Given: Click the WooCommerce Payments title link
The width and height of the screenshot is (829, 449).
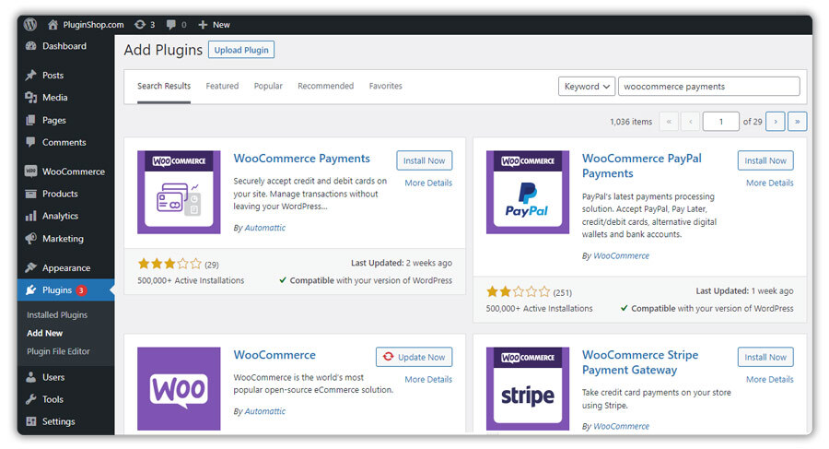Looking at the screenshot, I should point(302,159).
